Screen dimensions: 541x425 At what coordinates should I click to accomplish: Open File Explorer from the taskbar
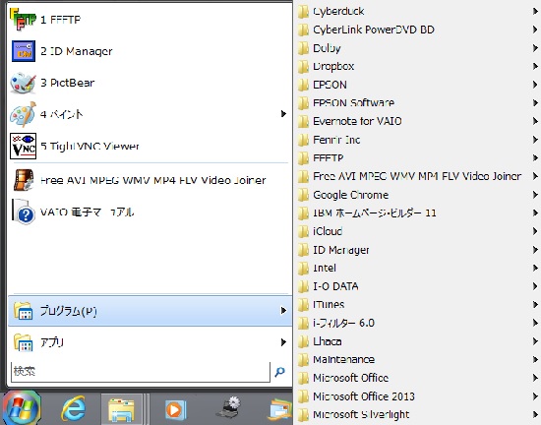pyautogui.click(x=121, y=409)
